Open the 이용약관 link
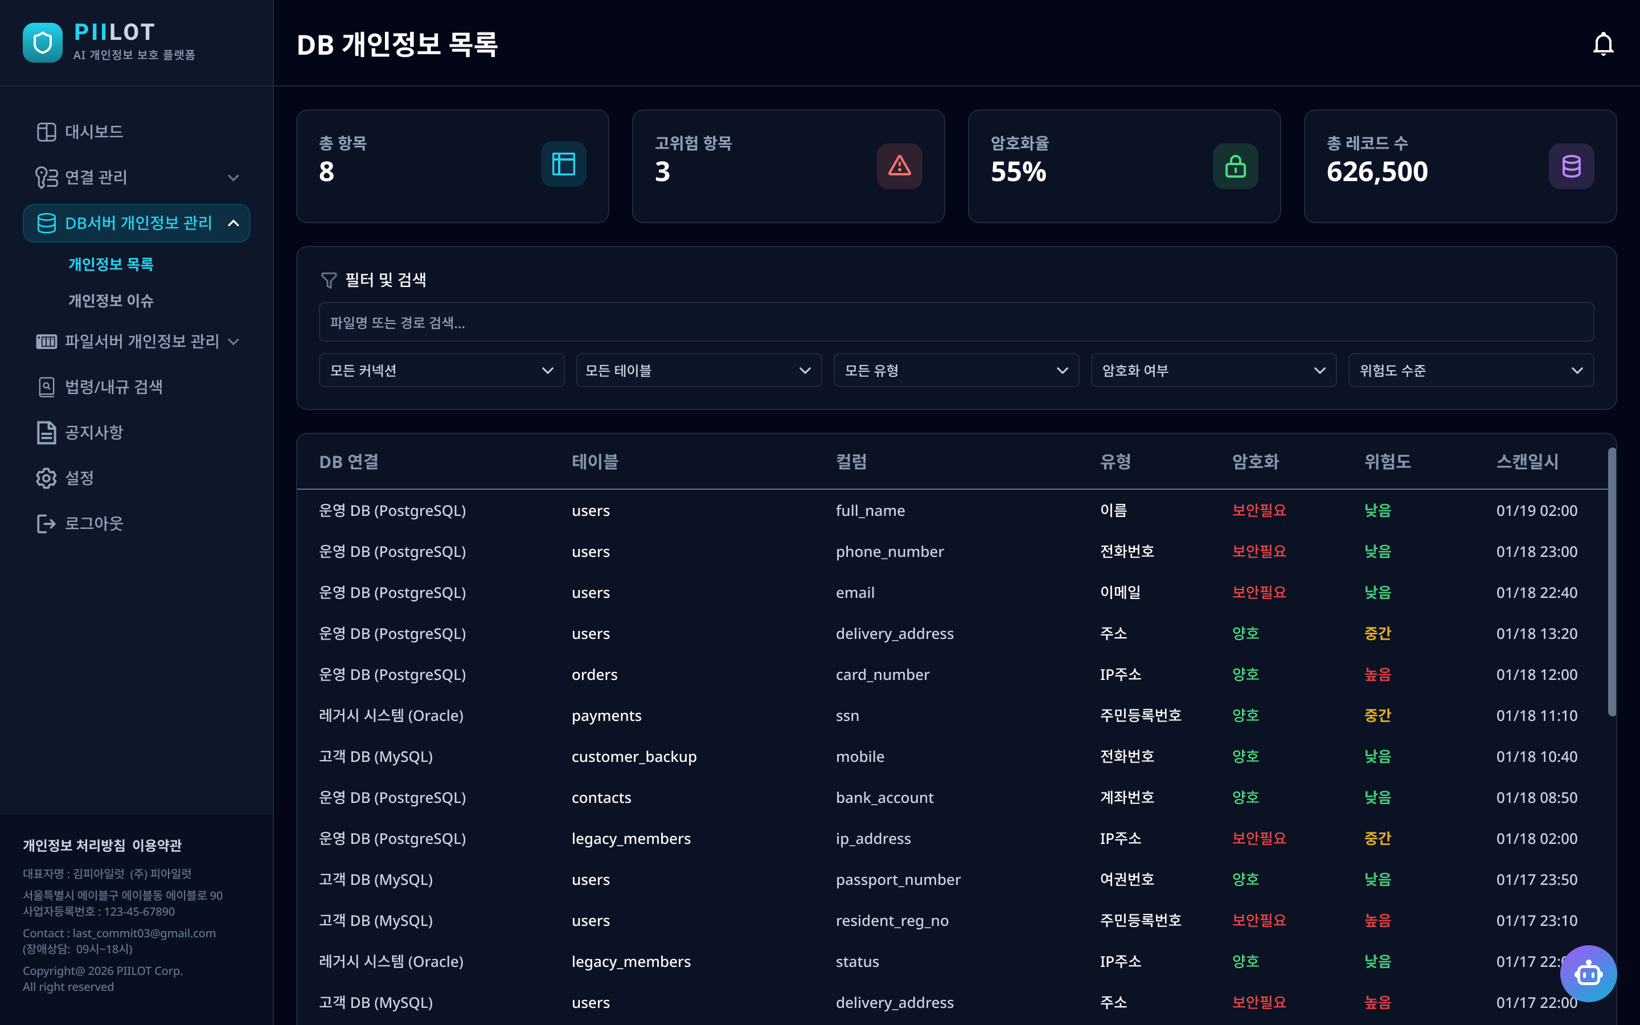This screenshot has height=1025, width=1640. click(157, 846)
